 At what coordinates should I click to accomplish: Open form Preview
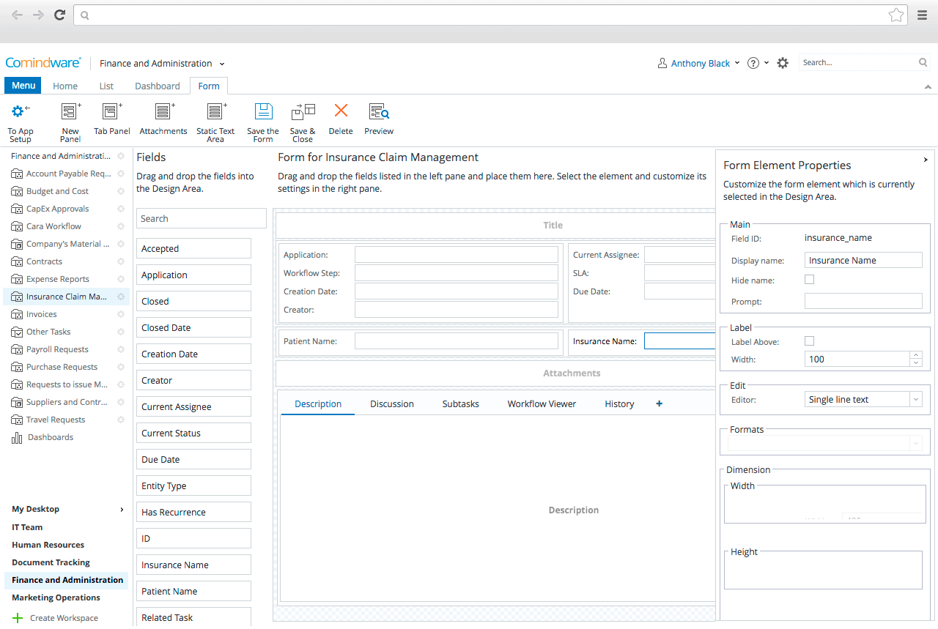click(x=379, y=117)
